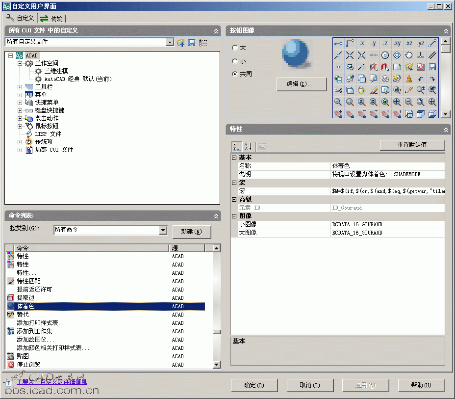The image size is (455, 399).
Task: Expand the 工具栏 tree node
Action: pos(20,87)
